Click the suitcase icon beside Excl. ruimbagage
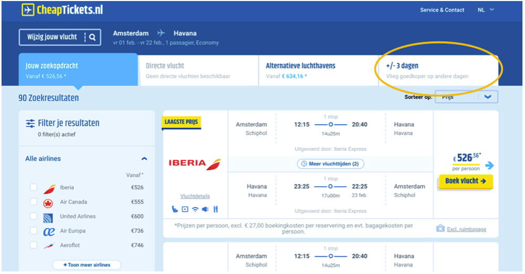Viewport: 525px width, 274px height. point(440,228)
